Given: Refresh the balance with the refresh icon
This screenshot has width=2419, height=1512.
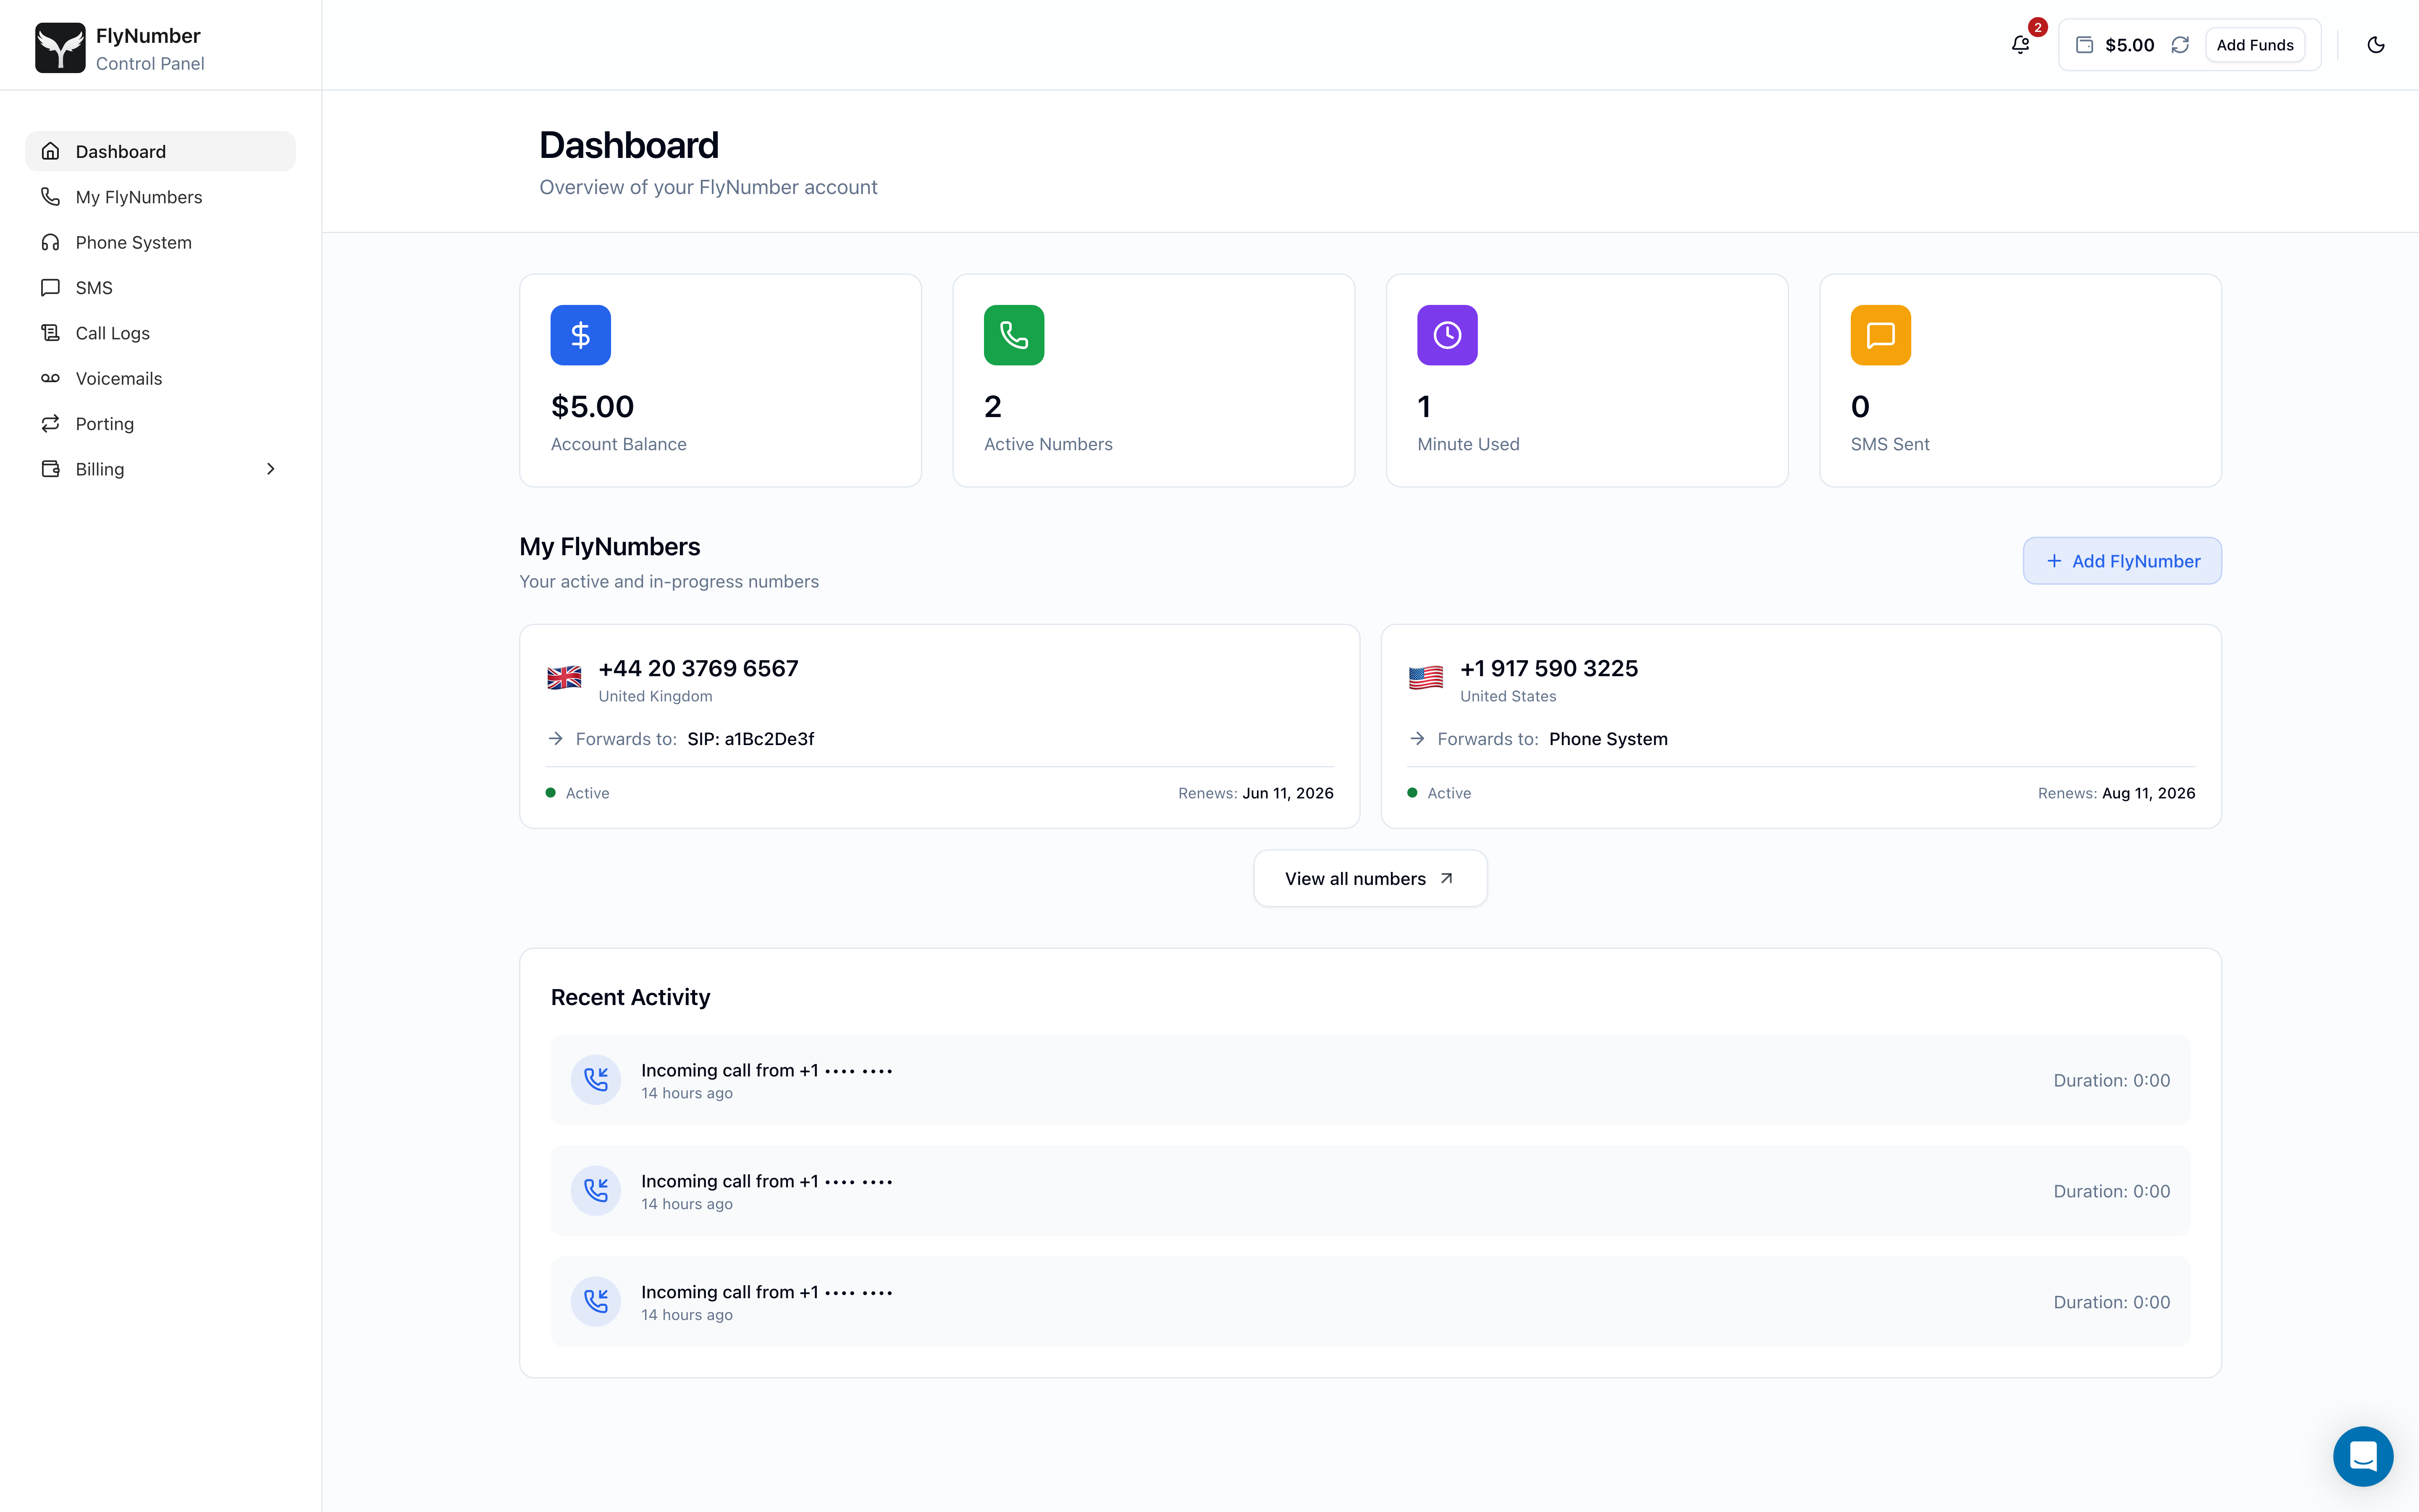Looking at the screenshot, I should [x=2180, y=45].
